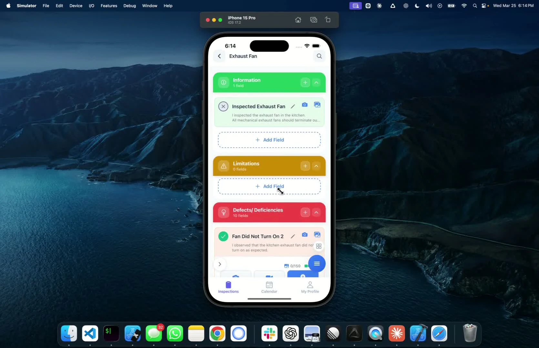Open the volume control in menu bar
The height and width of the screenshot is (348, 539).
tap(429, 6)
